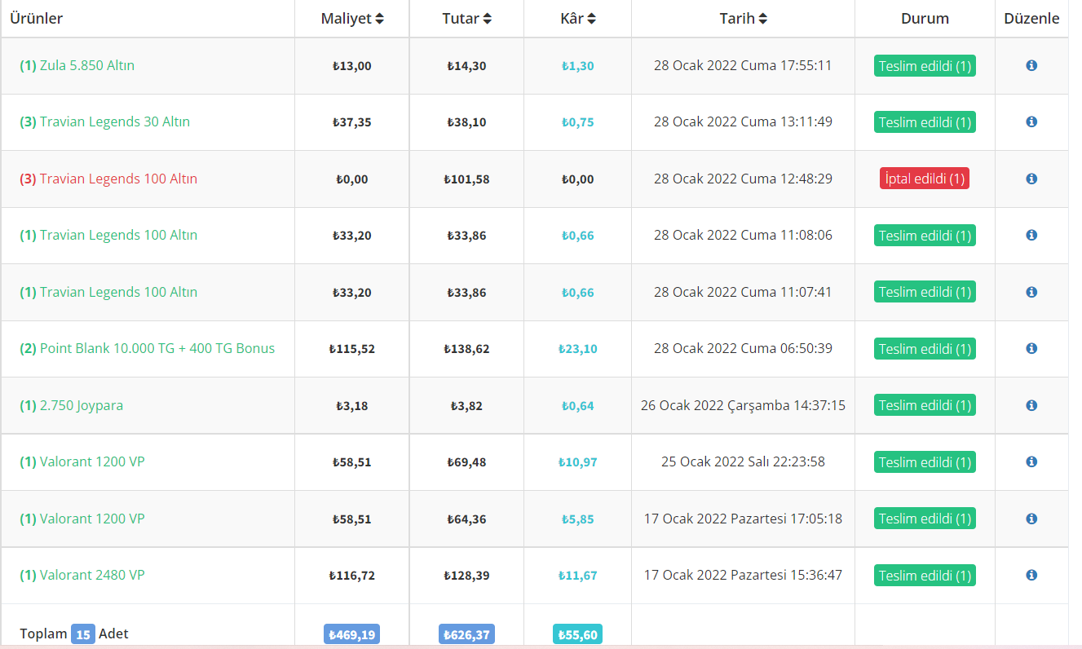
Task: Open info icon in the Point Blank row
Action: click(x=1031, y=348)
